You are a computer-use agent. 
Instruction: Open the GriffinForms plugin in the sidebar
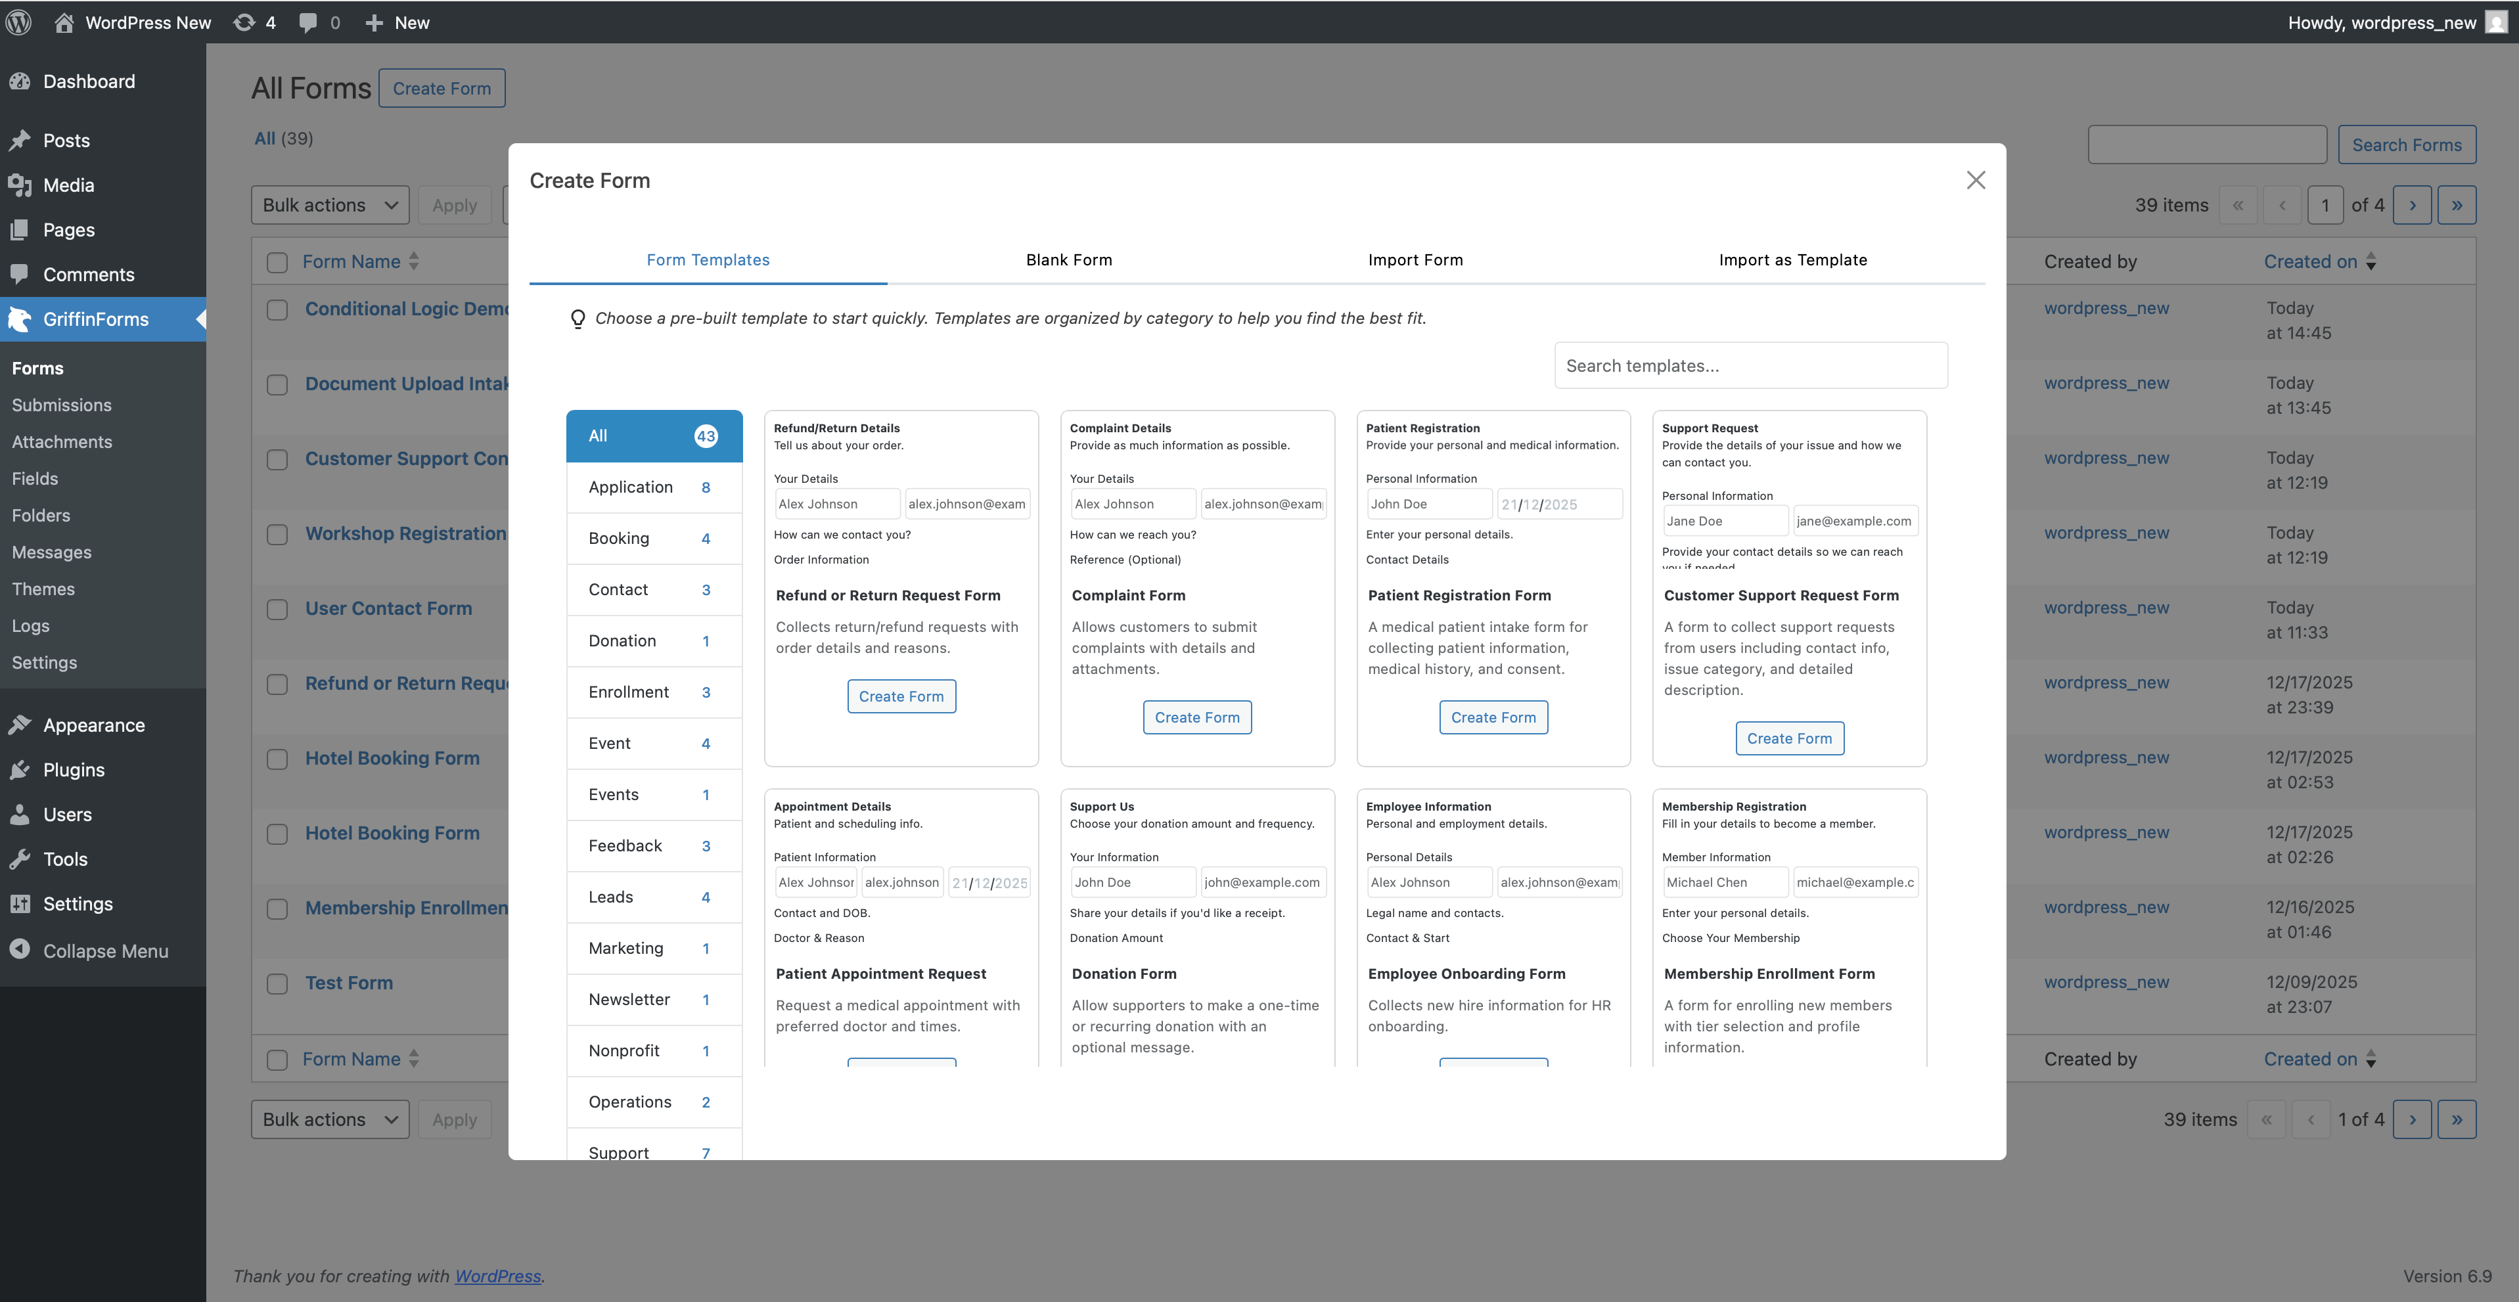coord(95,319)
